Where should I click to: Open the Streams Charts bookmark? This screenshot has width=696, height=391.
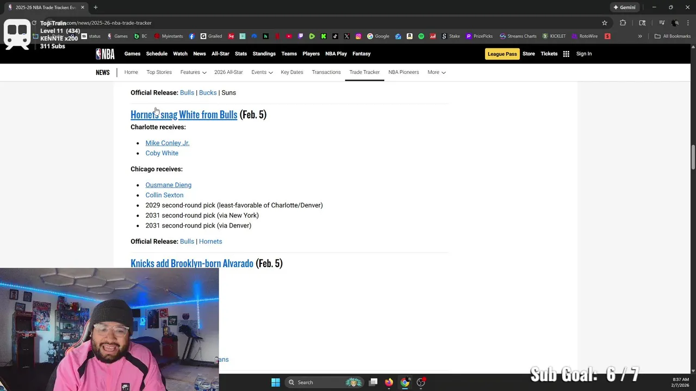(x=518, y=36)
